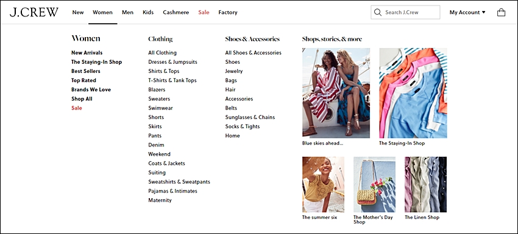Viewport: 518px width, 234px height.
Task: Open Sweatshirts & Sweatpants link
Action: [179, 182]
